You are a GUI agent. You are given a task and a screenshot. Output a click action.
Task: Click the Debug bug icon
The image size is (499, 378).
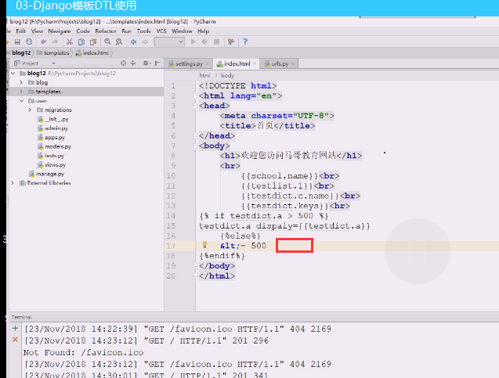pyautogui.click(x=204, y=42)
